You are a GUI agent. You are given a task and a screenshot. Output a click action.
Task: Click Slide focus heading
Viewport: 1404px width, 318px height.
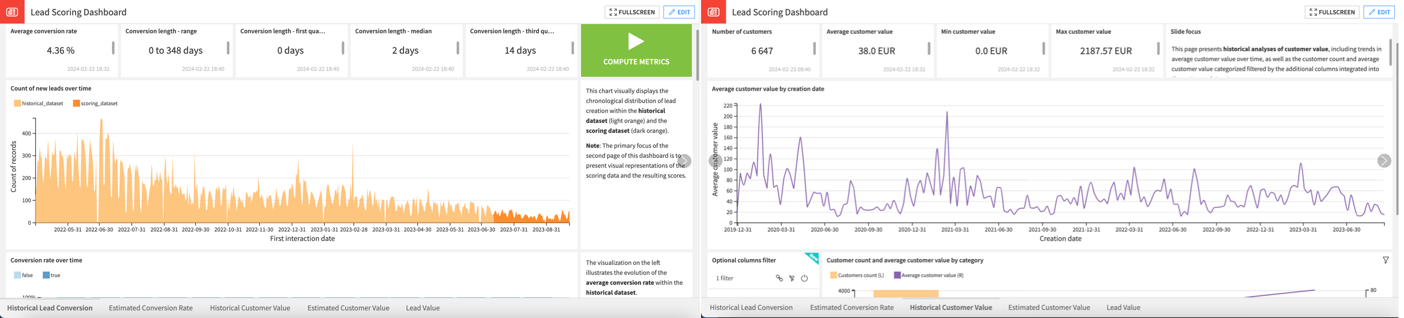(1186, 32)
